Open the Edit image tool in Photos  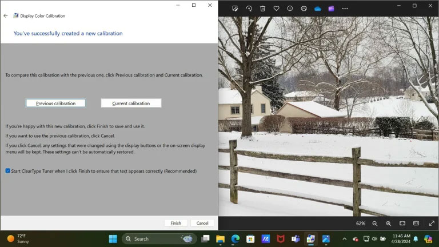235,9
